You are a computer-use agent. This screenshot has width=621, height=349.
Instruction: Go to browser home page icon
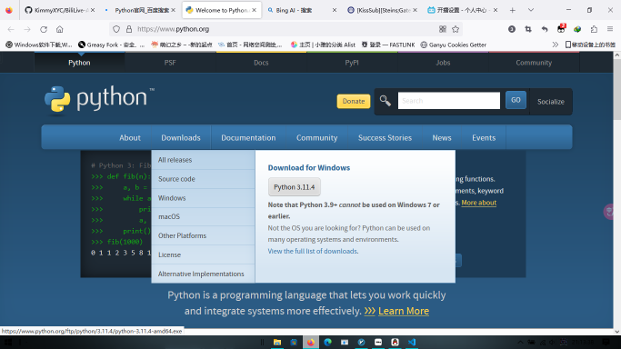tap(59, 29)
